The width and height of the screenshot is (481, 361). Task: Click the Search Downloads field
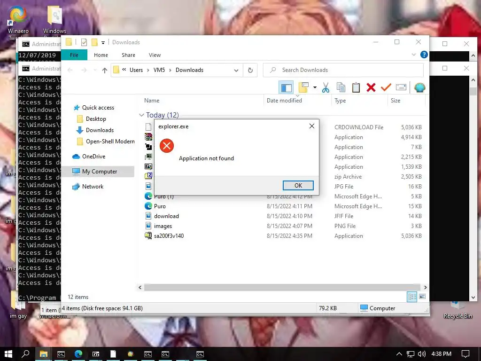(343, 70)
